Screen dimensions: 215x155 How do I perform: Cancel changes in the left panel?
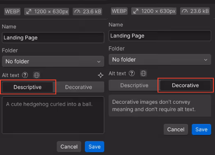click(x=69, y=147)
